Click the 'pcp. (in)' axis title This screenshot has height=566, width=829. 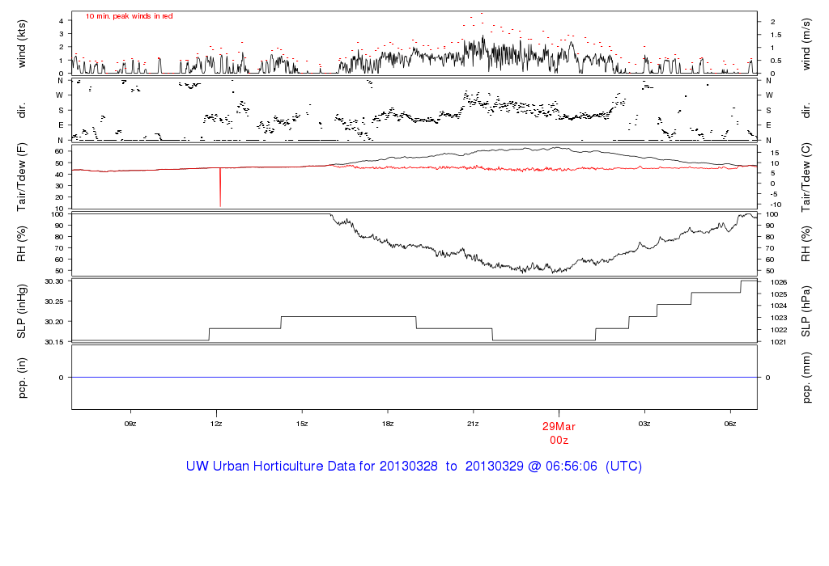22,378
